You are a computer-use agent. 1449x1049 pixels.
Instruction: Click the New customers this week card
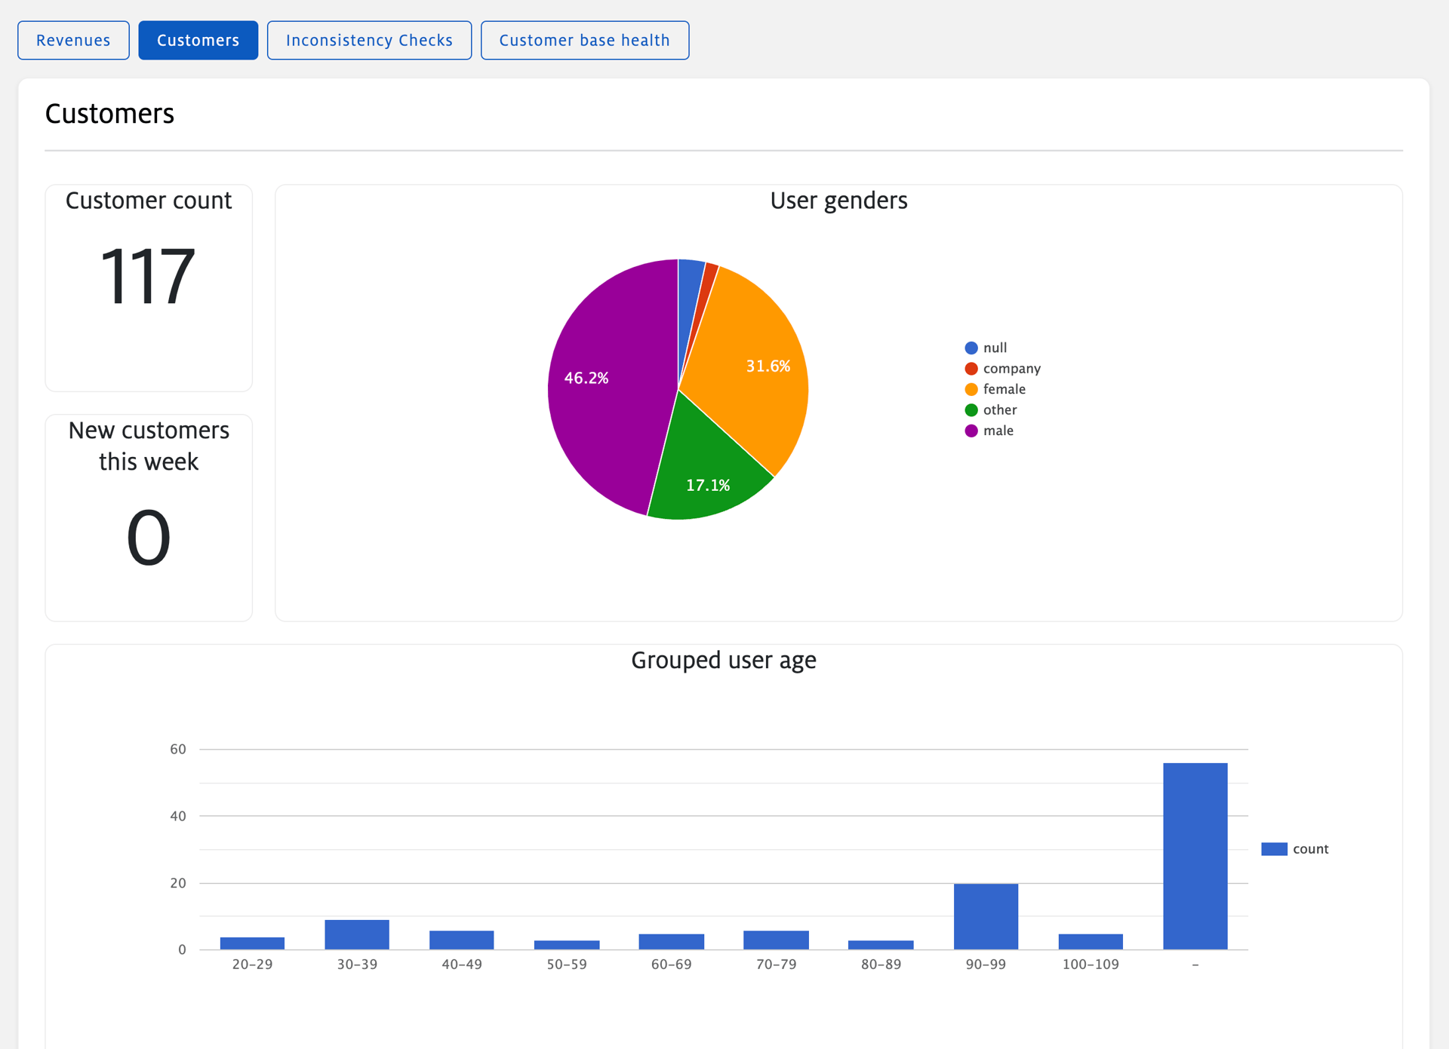click(149, 517)
